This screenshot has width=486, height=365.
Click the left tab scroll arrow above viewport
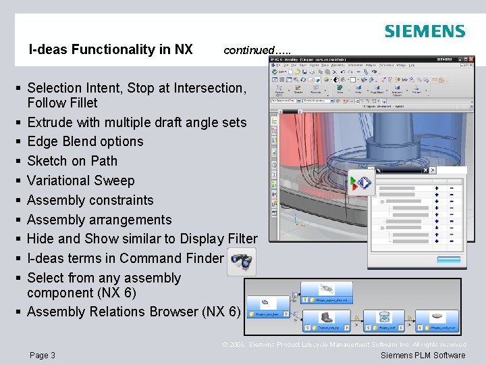coord(281,111)
